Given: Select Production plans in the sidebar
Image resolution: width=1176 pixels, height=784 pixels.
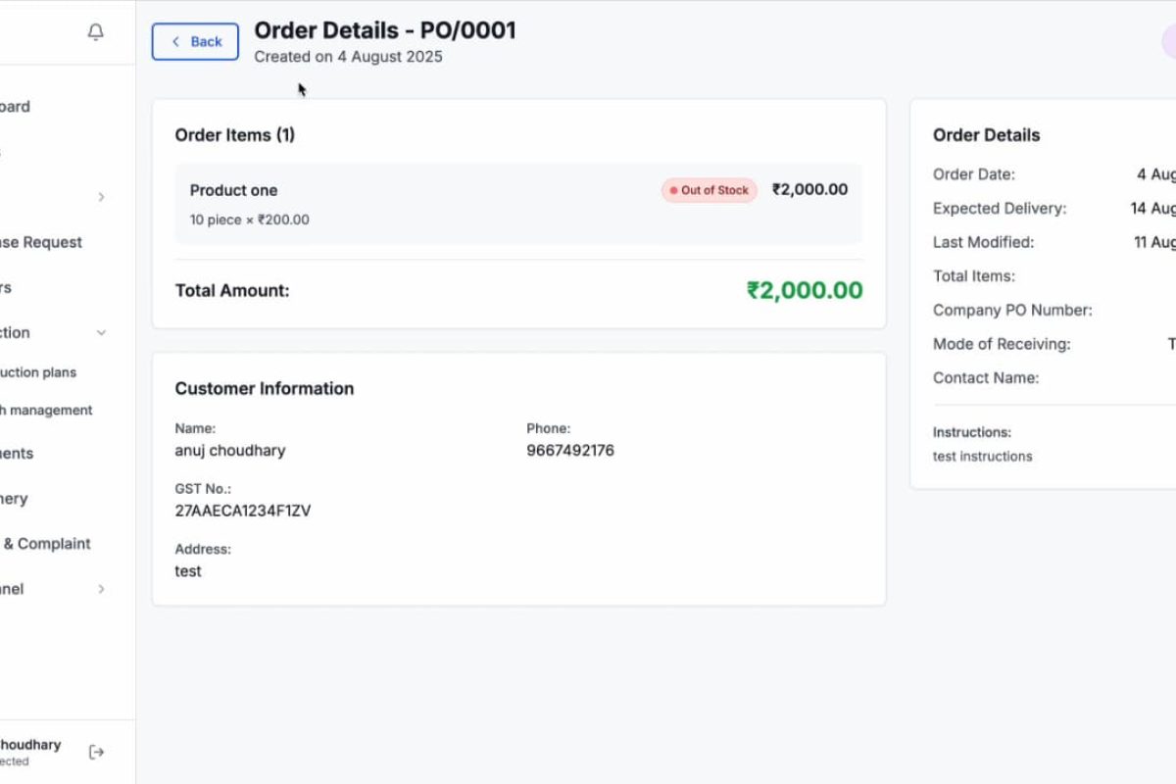Looking at the screenshot, I should pos(37,372).
